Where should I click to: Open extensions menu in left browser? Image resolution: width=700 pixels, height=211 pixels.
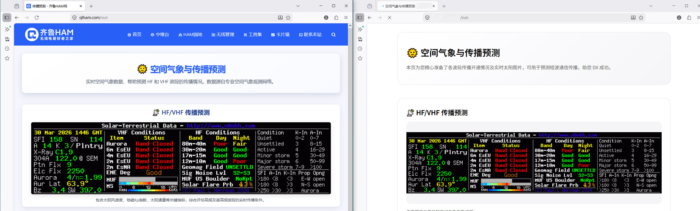[336, 18]
